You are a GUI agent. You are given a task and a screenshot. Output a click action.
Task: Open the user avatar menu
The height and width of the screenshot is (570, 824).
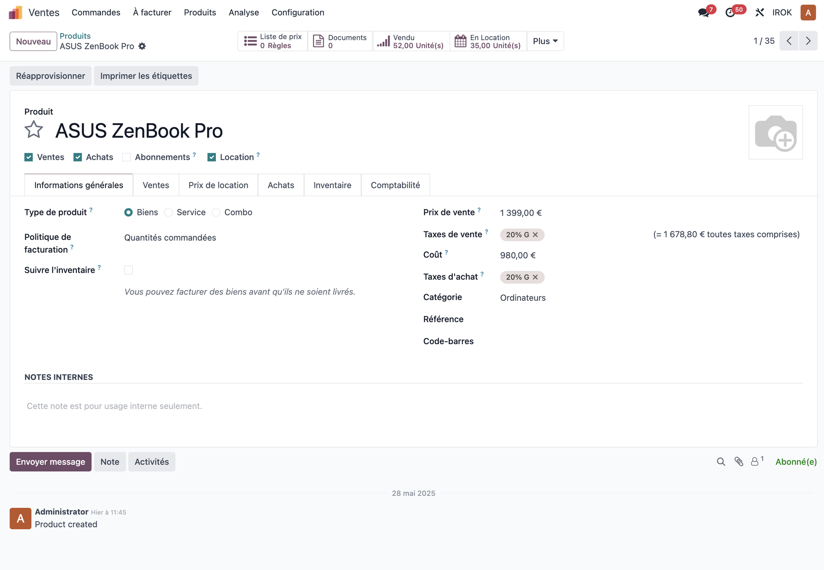tap(808, 12)
